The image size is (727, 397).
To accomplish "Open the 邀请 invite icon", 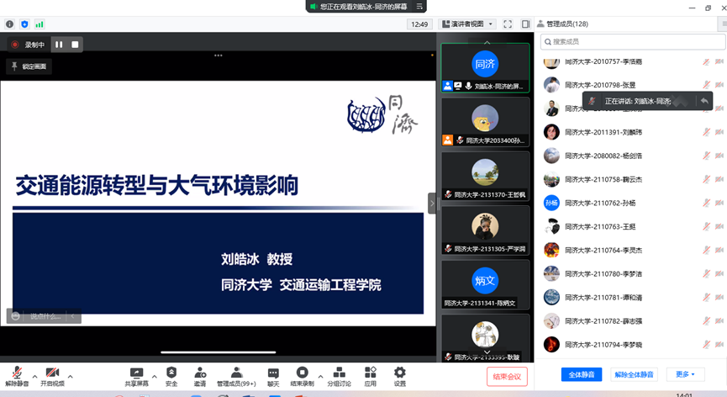I will pos(200,373).
